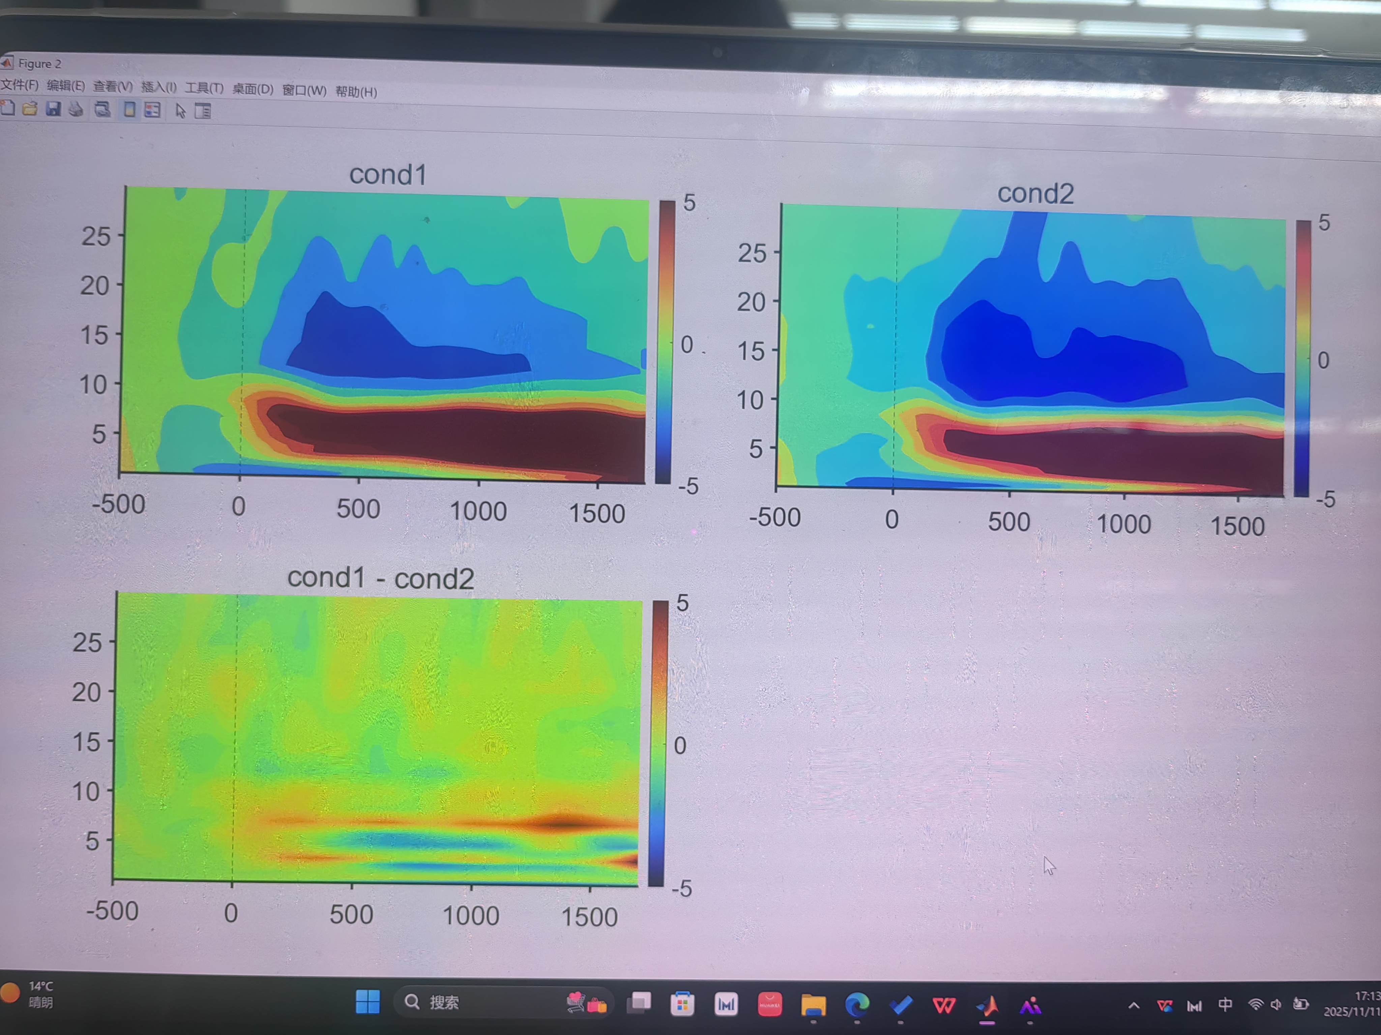1381x1035 pixels.
Task: Click the New Figure toolbar icon
Action: 7,108
